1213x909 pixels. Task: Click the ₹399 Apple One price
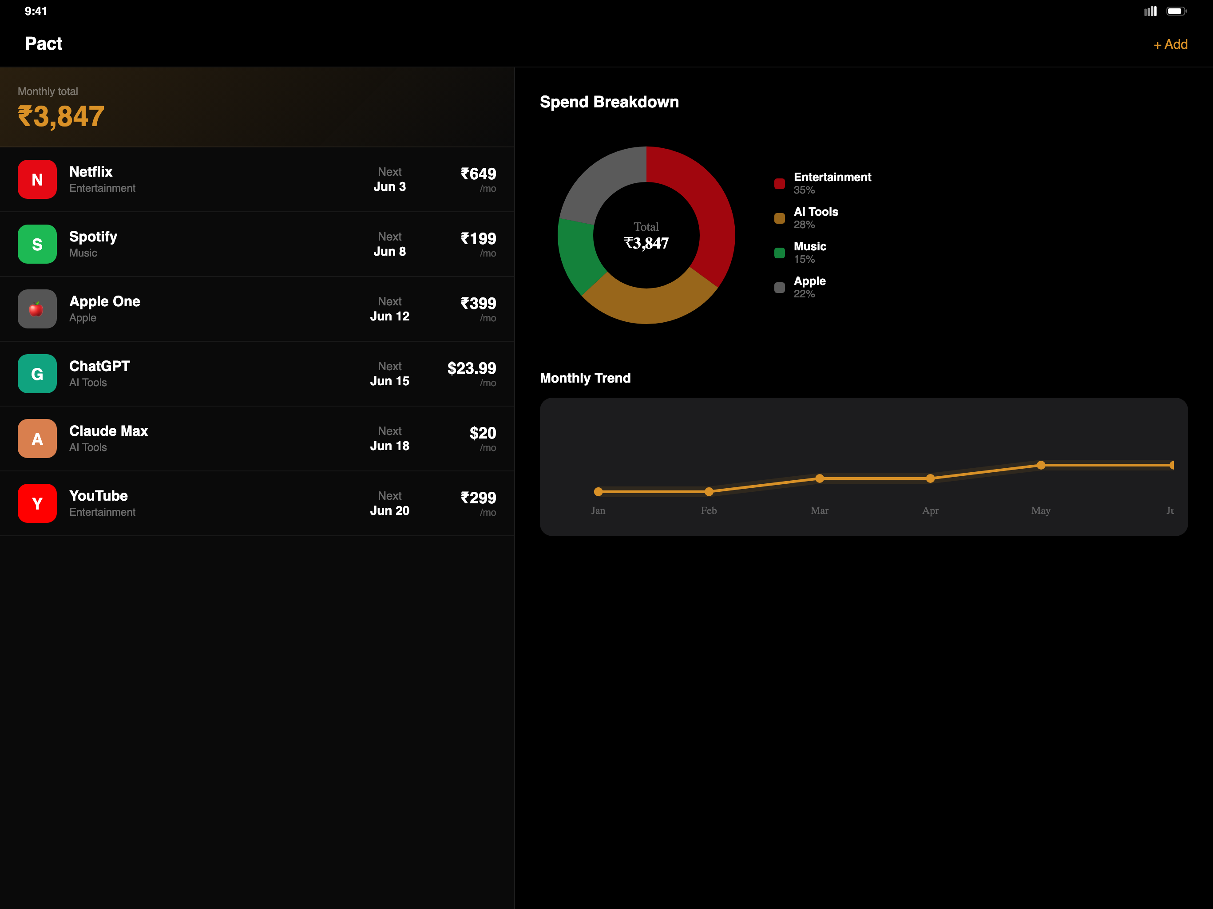478,303
